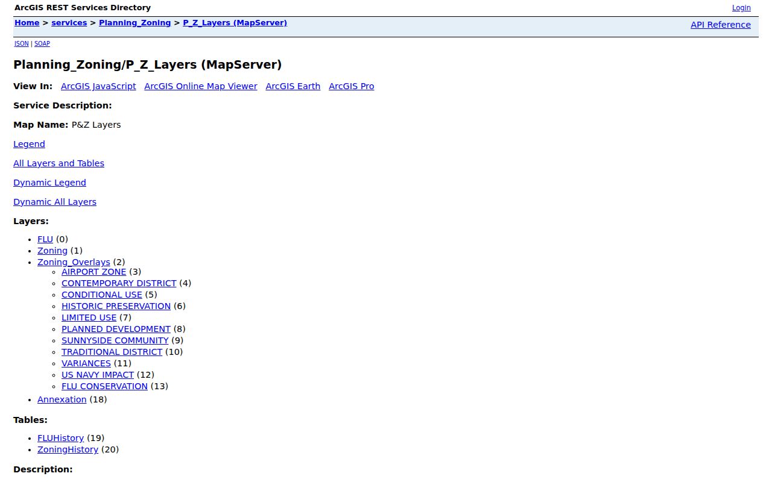Viewport: 772px width, 482px height.
Task: Click P_Z_Layers (MapServer) breadcrumb
Action: (235, 23)
